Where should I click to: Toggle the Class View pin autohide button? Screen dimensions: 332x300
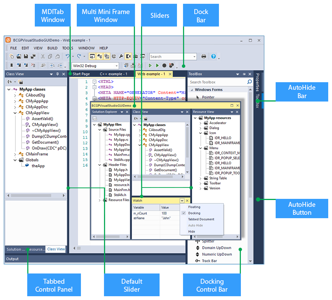(57, 74)
